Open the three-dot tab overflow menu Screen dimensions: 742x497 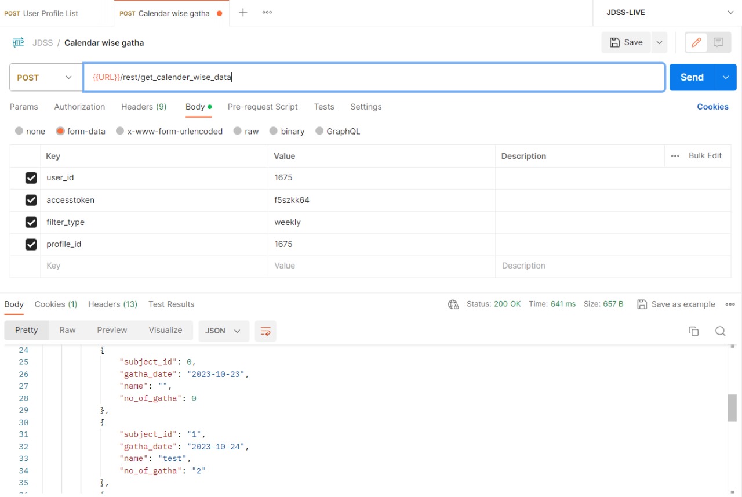click(x=267, y=13)
